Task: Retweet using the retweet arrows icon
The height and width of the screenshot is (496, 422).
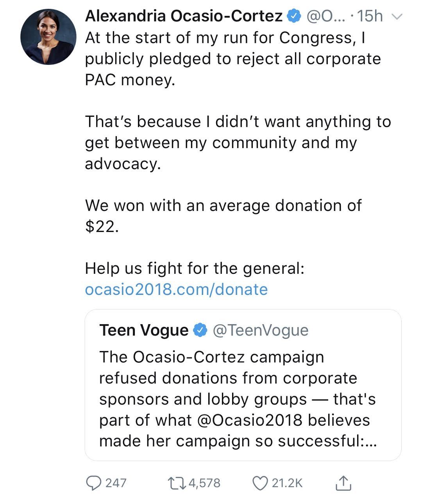Action: pyautogui.click(x=177, y=483)
